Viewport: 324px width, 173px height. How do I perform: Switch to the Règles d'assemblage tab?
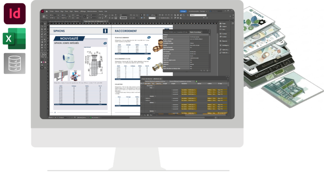point(196,32)
